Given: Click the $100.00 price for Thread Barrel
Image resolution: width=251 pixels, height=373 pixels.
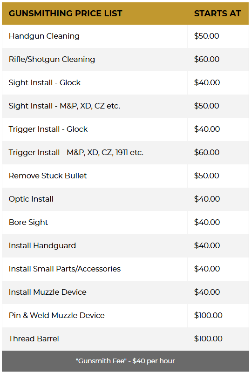Looking at the screenshot, I should [208, 339].
